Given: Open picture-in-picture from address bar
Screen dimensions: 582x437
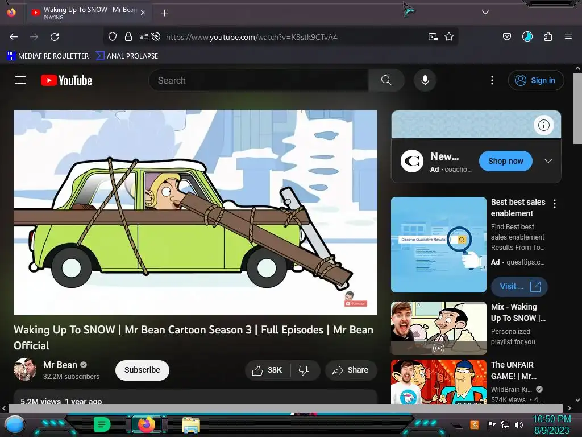Looking at the screenshot, I should point(433,37).
